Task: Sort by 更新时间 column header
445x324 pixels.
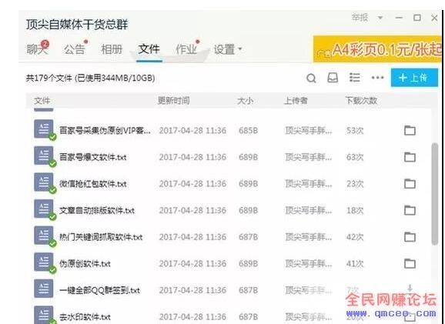Action: 174,101
